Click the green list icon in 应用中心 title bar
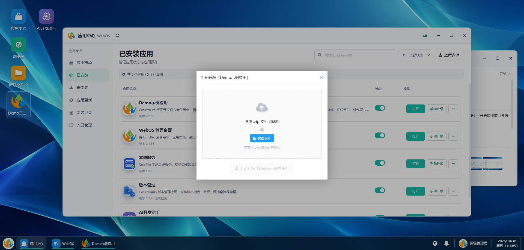 (x=425, y=35)
